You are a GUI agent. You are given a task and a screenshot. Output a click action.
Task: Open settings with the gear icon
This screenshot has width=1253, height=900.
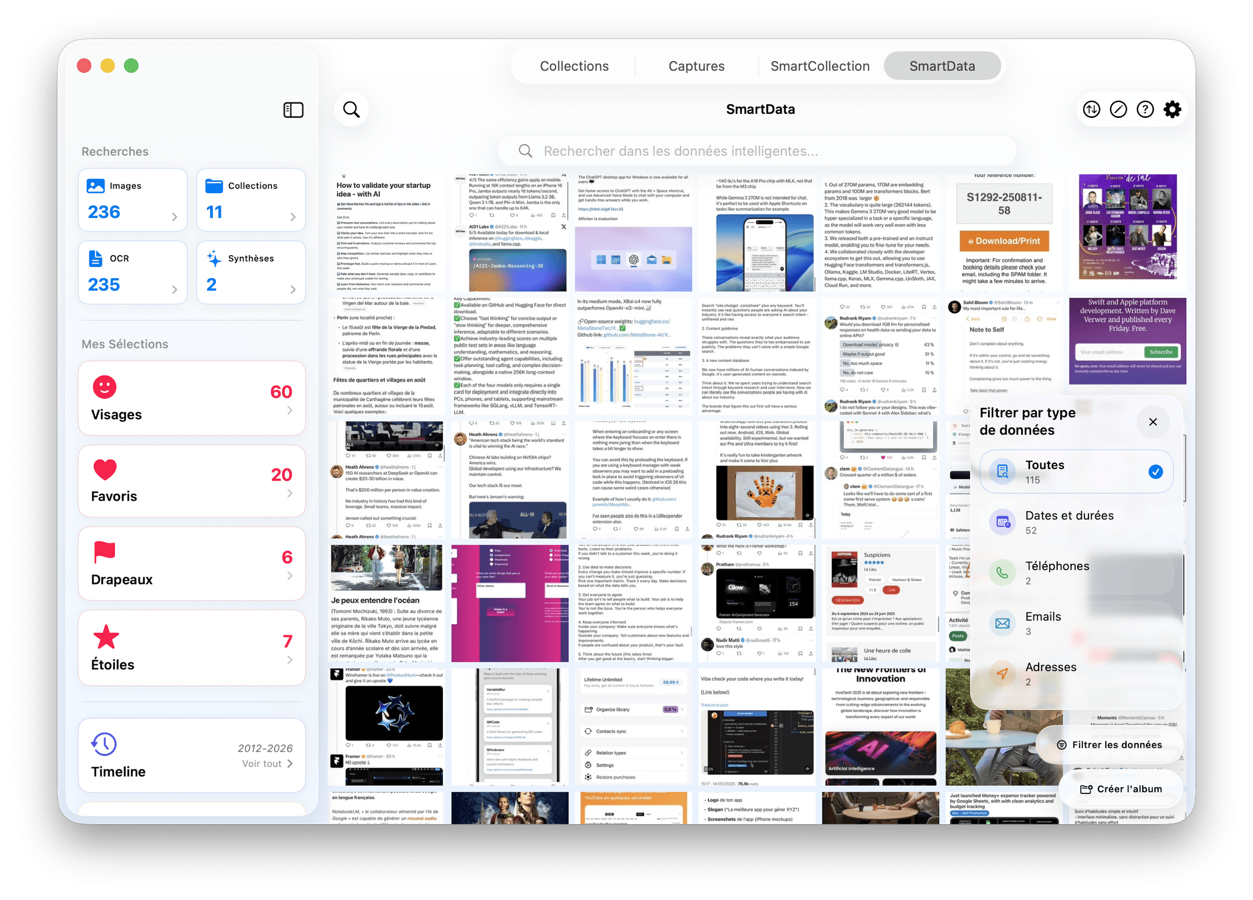click(x=1172, y=109)
